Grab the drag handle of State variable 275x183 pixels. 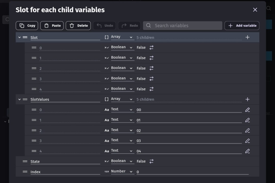tap(25, 161)
